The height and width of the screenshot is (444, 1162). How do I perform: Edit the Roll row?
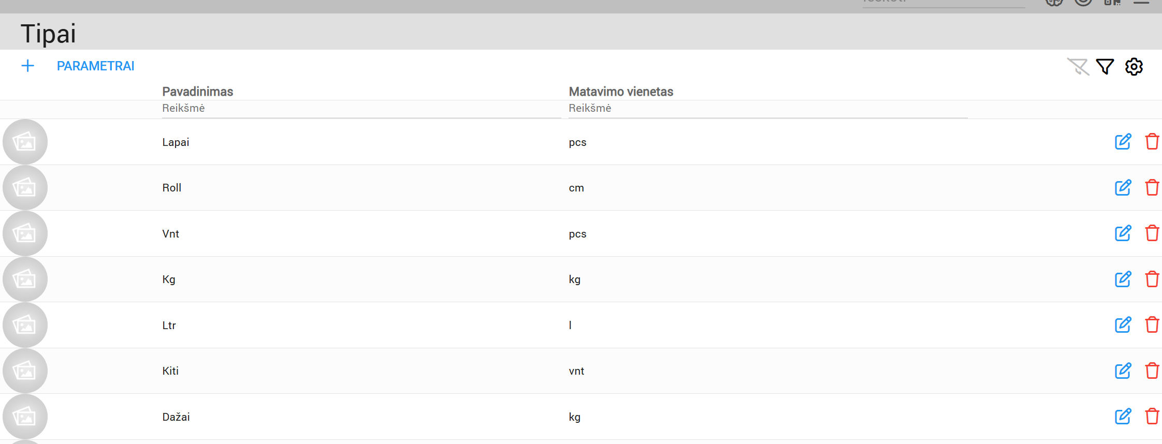[x=1123, y=187]
